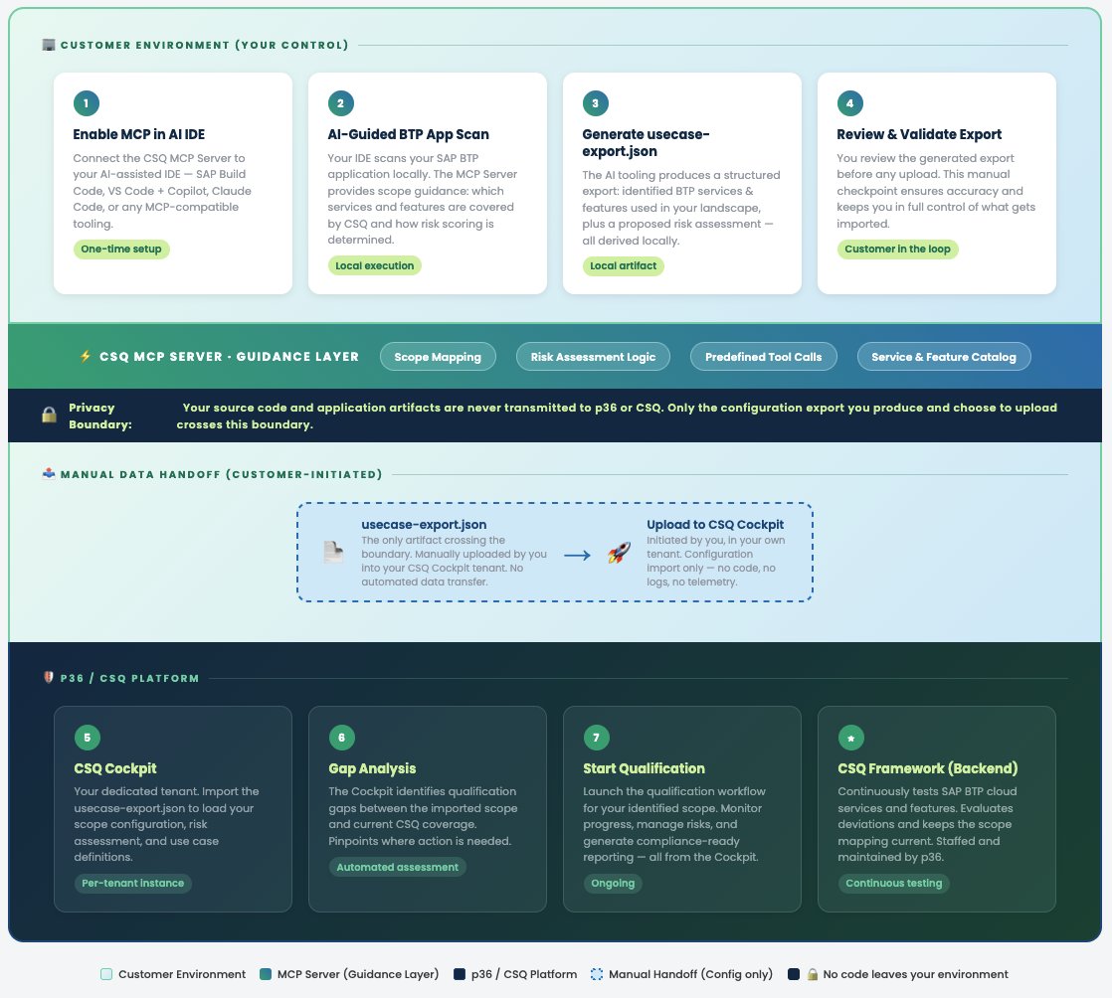The height and width of the screenshot is (998, 1112).
Task: Click the MCP Server legend teal swatch
Action: pyautogui.click(x=266, y=974)
